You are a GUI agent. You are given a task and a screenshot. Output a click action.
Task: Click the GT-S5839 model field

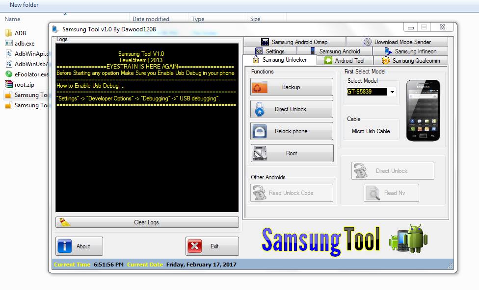(367, 92)
